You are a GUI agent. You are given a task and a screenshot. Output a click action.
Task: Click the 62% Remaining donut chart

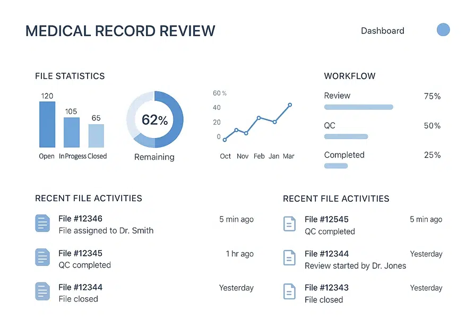click(154, 119)
